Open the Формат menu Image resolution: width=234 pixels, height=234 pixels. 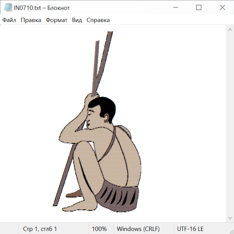click(x=56, y=20)
